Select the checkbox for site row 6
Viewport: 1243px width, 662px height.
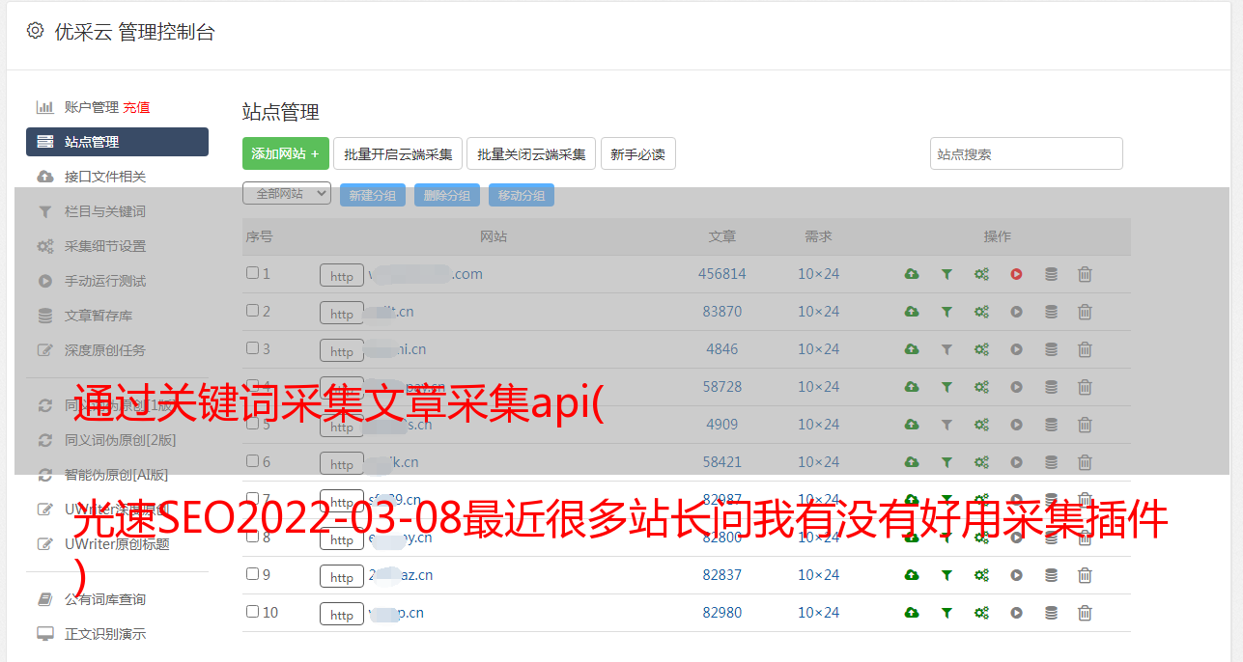252,461
